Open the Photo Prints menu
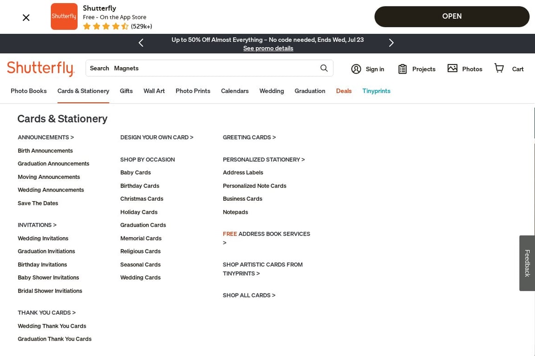 193,91
